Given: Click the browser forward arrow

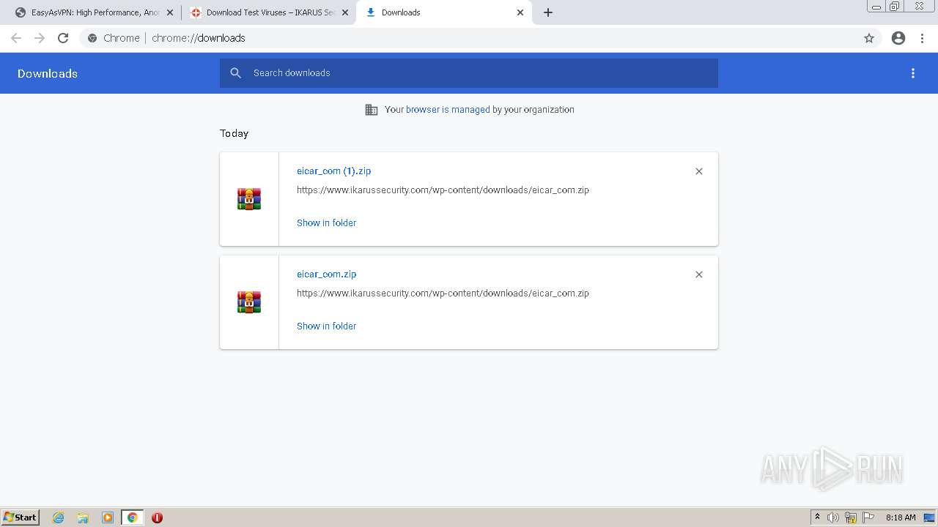Looking at the screenshot, I should click(40, 38).
